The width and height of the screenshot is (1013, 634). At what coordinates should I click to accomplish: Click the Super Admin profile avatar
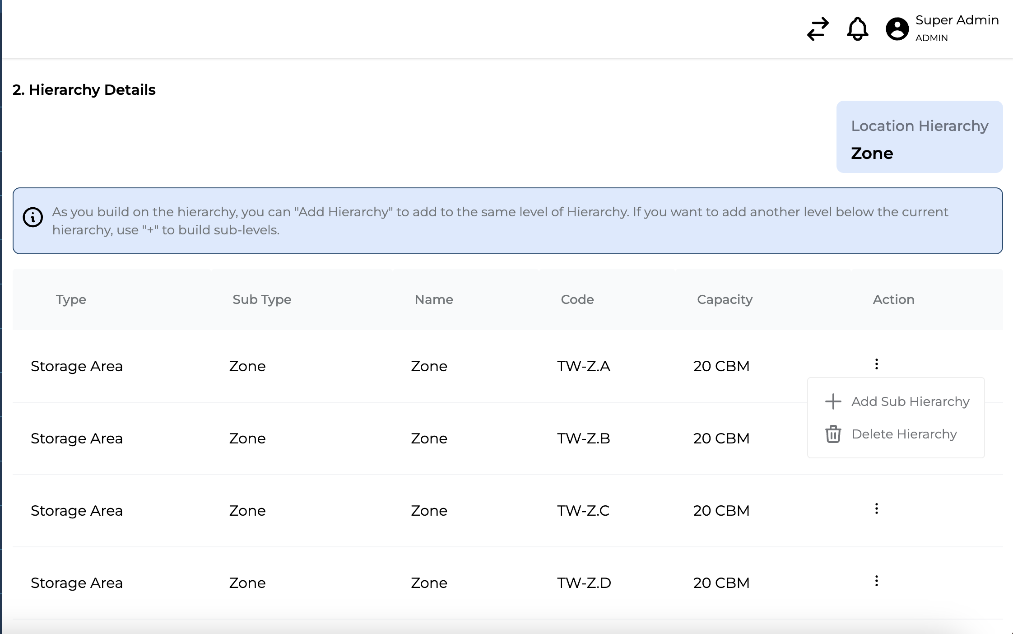[897, 29]
